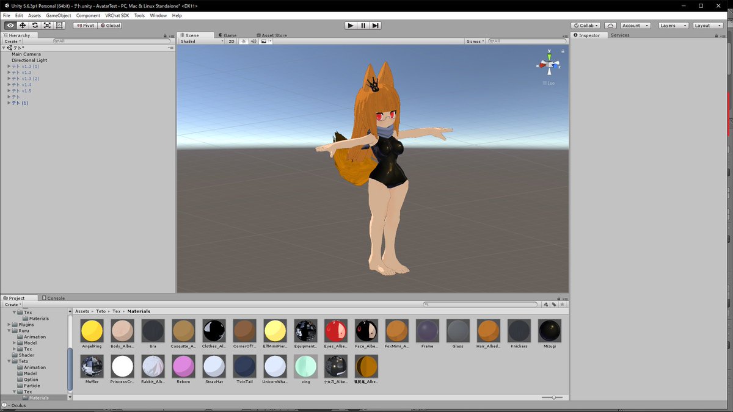
Task: Expand テト v1.4 in Hierarchy
Action: point(9,85)
